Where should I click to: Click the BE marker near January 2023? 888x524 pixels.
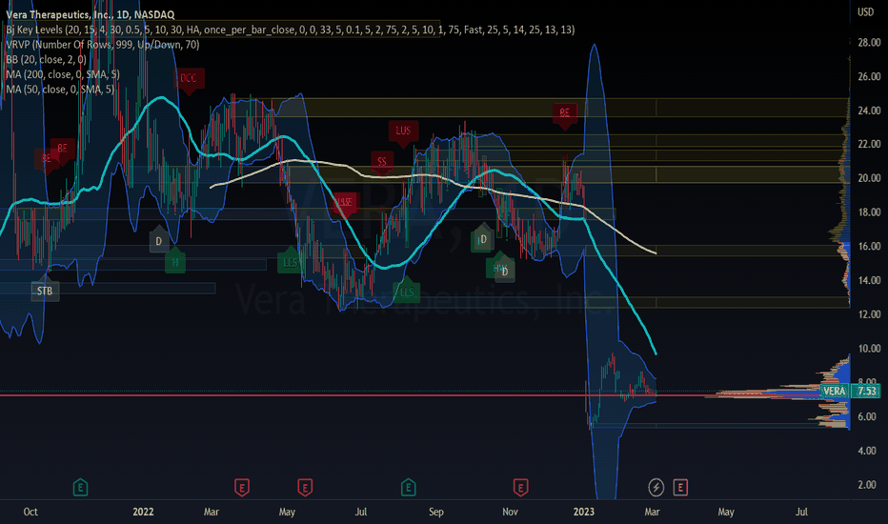[x=565, y=112]
